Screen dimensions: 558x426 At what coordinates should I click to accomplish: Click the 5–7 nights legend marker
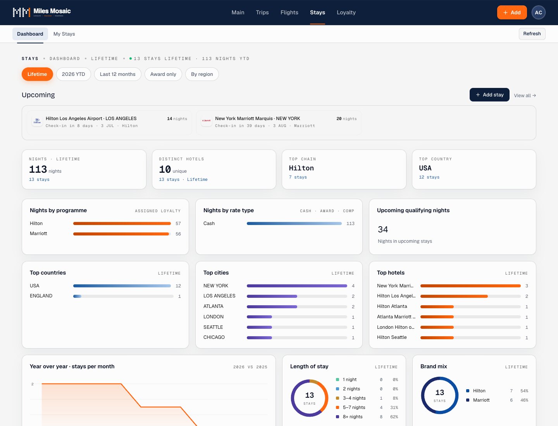point(338,407)
